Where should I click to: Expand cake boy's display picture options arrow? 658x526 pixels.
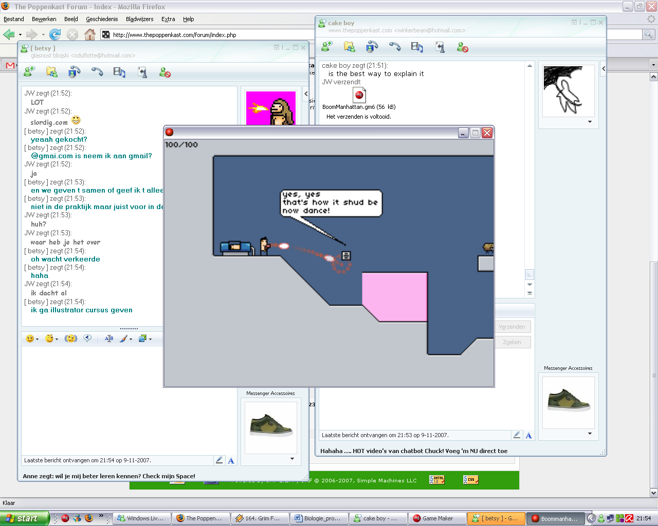(590, 122)
